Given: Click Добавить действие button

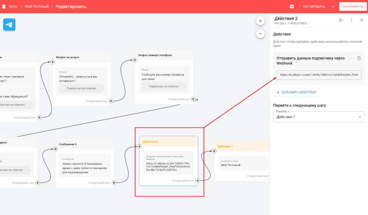Looking at the screenshot, I should 297,92.
